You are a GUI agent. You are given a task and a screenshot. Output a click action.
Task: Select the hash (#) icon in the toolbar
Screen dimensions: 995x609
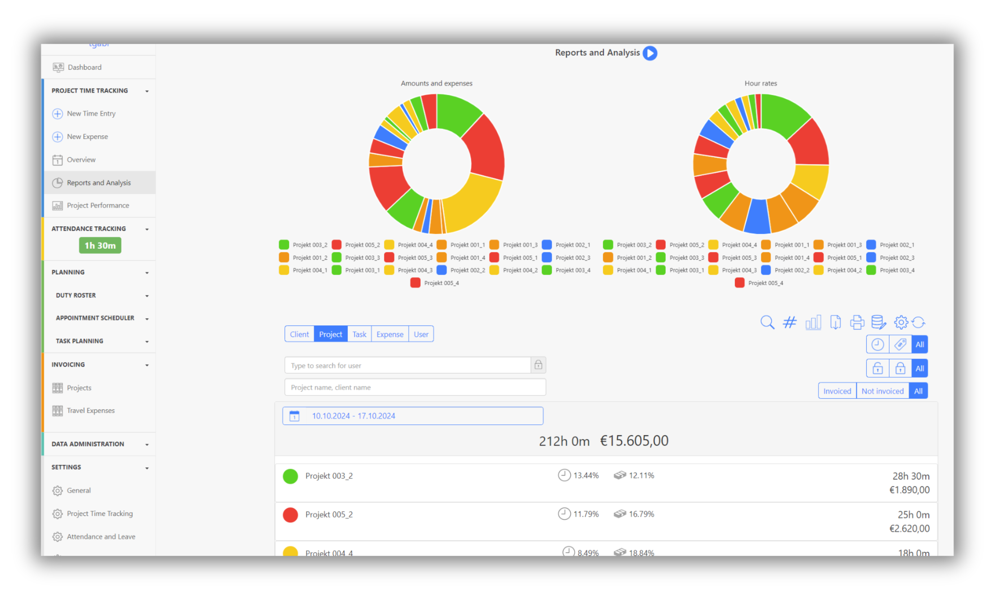(789, 322)
